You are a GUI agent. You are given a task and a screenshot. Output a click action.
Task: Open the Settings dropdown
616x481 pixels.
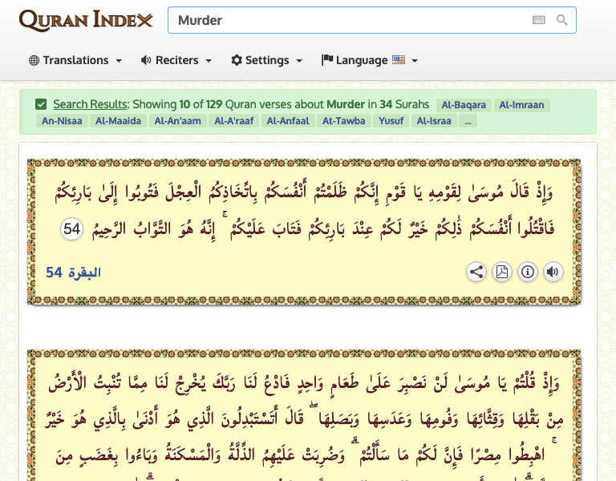tap(266, 60)
